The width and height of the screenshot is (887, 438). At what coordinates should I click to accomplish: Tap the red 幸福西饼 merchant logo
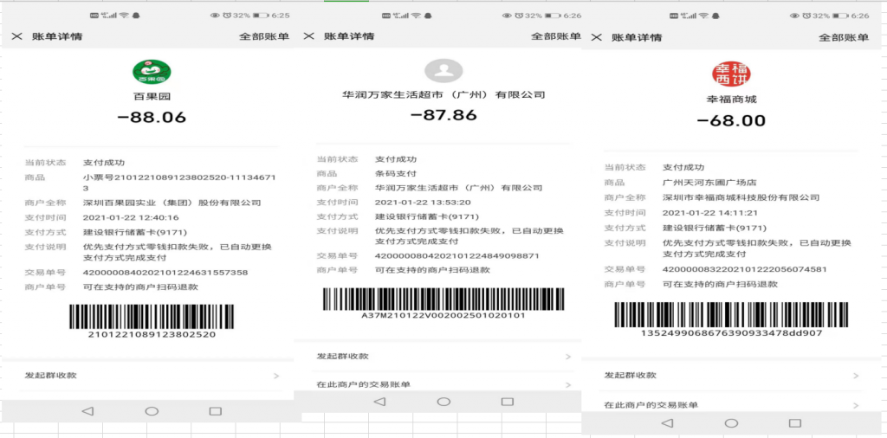[x=731, y=74]
